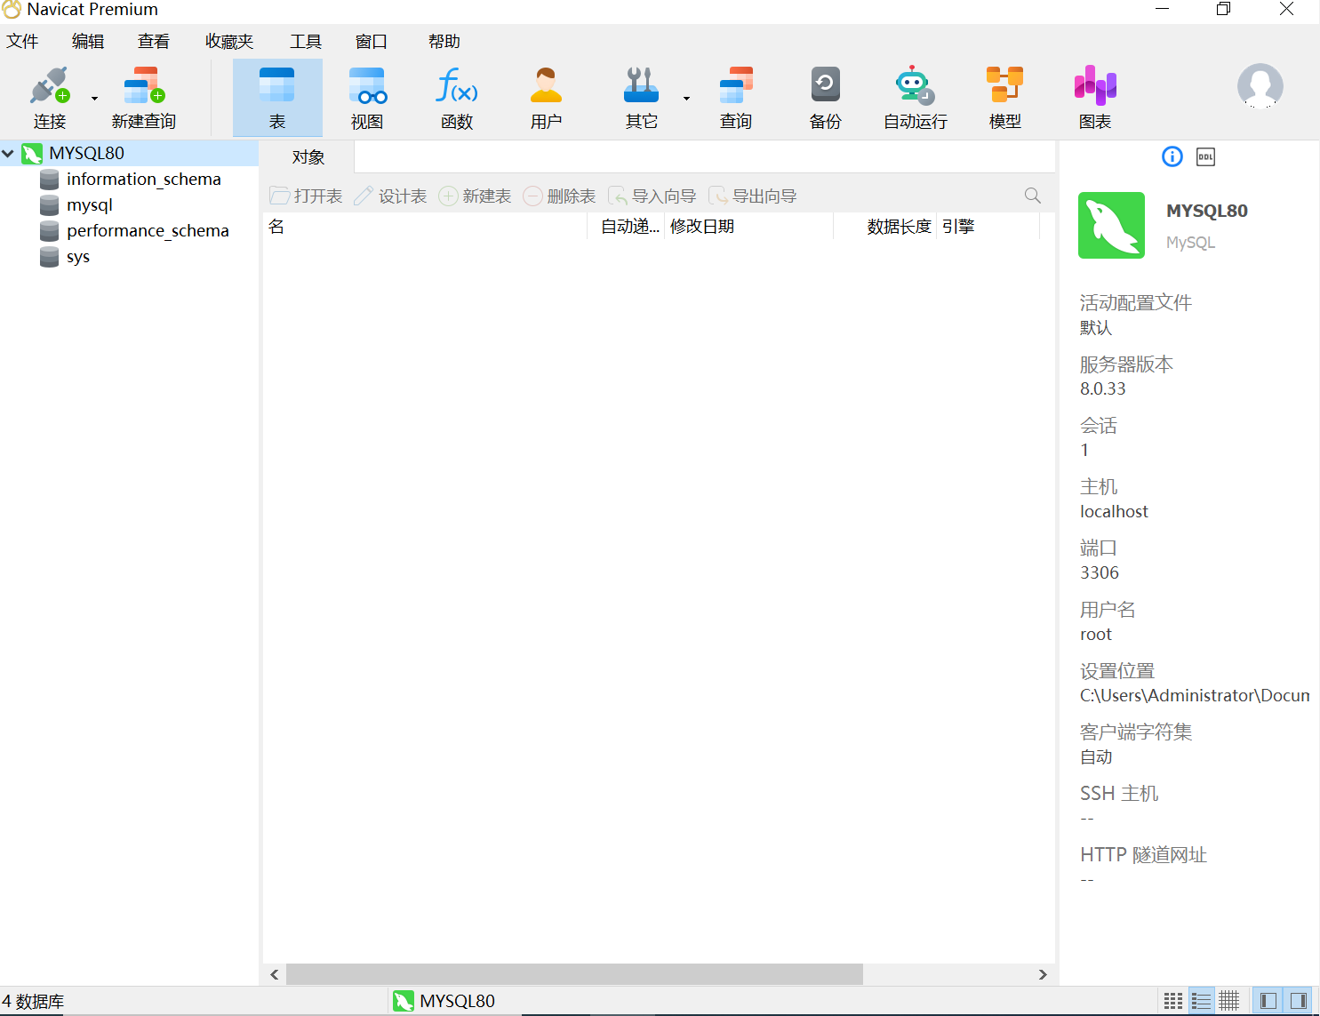Open Automation (自动运行) robot icon

[915, 87]
